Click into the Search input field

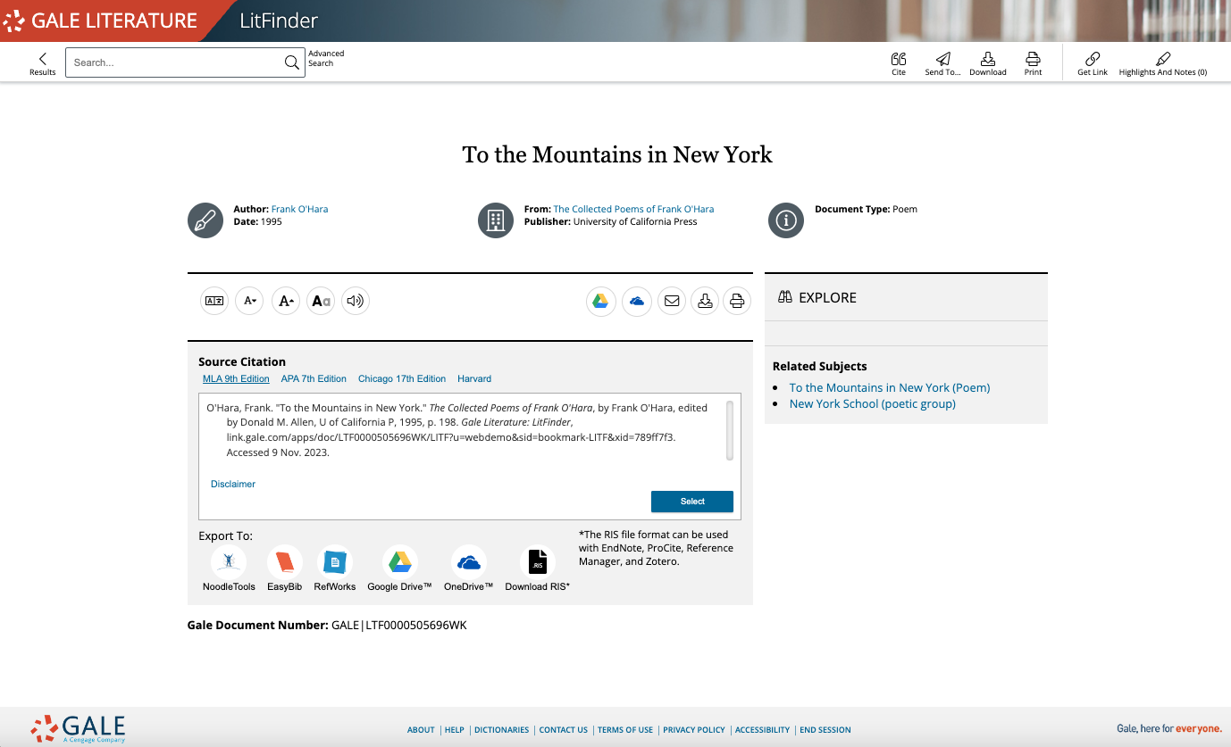176,62
